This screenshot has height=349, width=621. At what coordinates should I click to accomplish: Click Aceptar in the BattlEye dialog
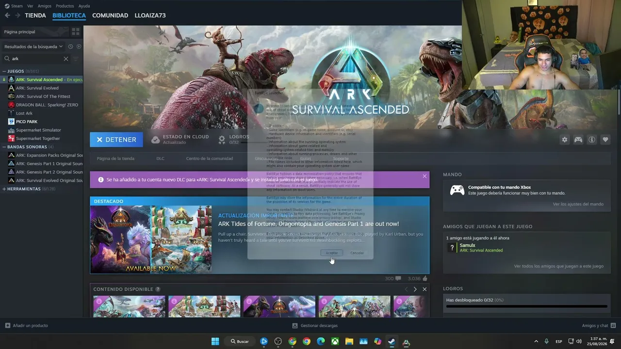332,253
